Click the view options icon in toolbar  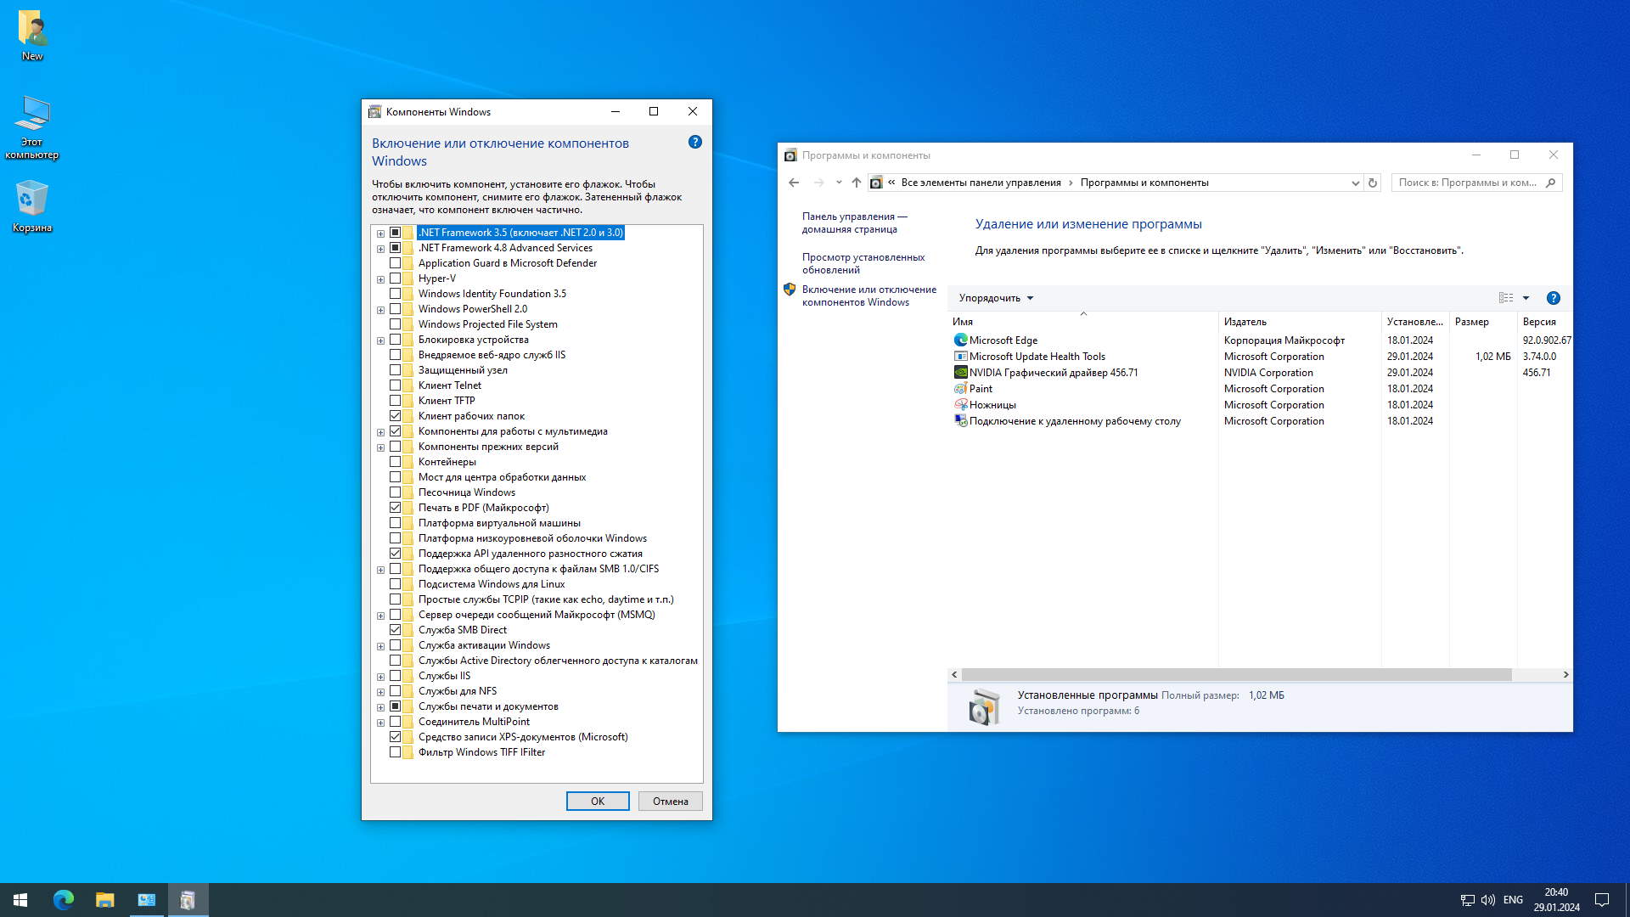coord(1506,298)
